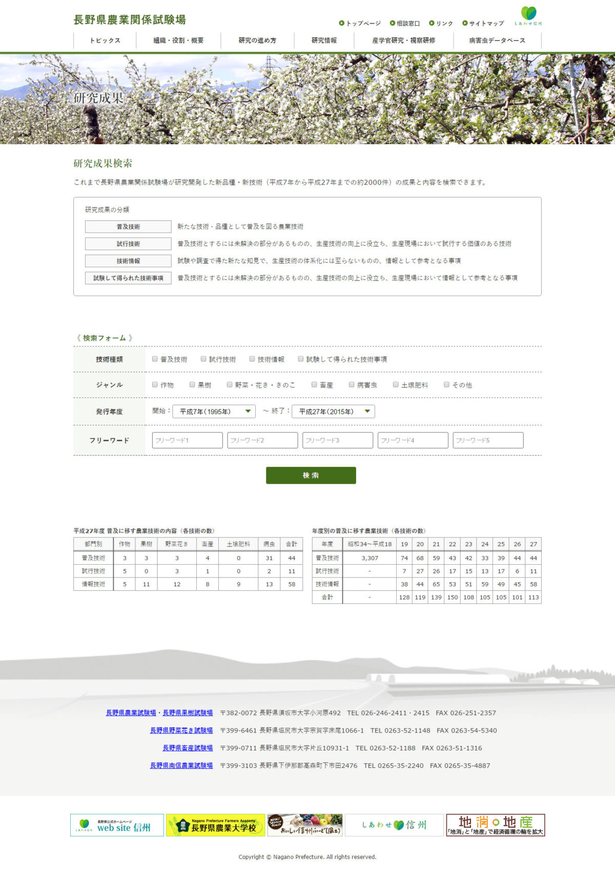This screenshot has width=615, height=872.
Task: Open the 終了 year dropdown
Action: pos(333,411)
